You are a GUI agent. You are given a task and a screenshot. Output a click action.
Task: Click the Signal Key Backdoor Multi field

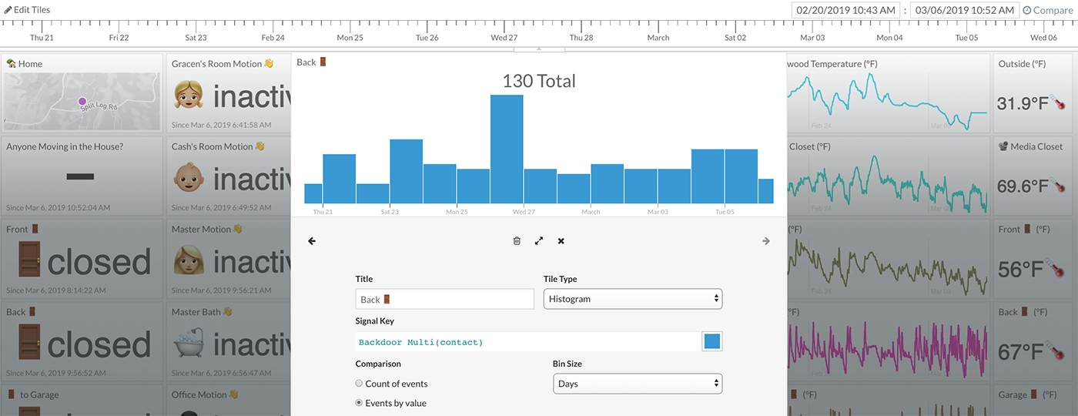pos(527,342)
